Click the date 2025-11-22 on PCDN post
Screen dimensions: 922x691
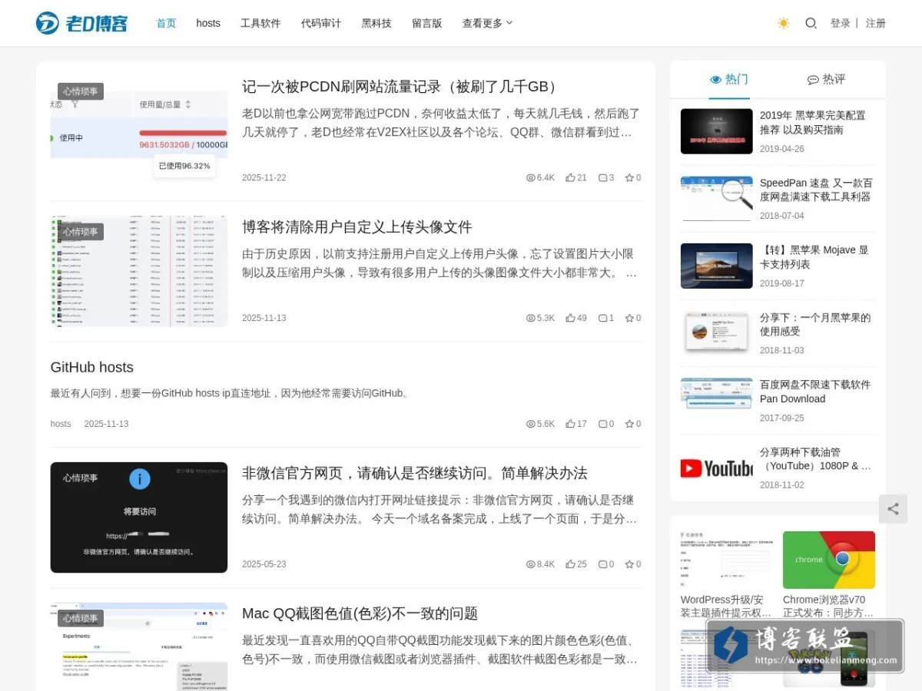pyautogui.click(x=264, y=177)
